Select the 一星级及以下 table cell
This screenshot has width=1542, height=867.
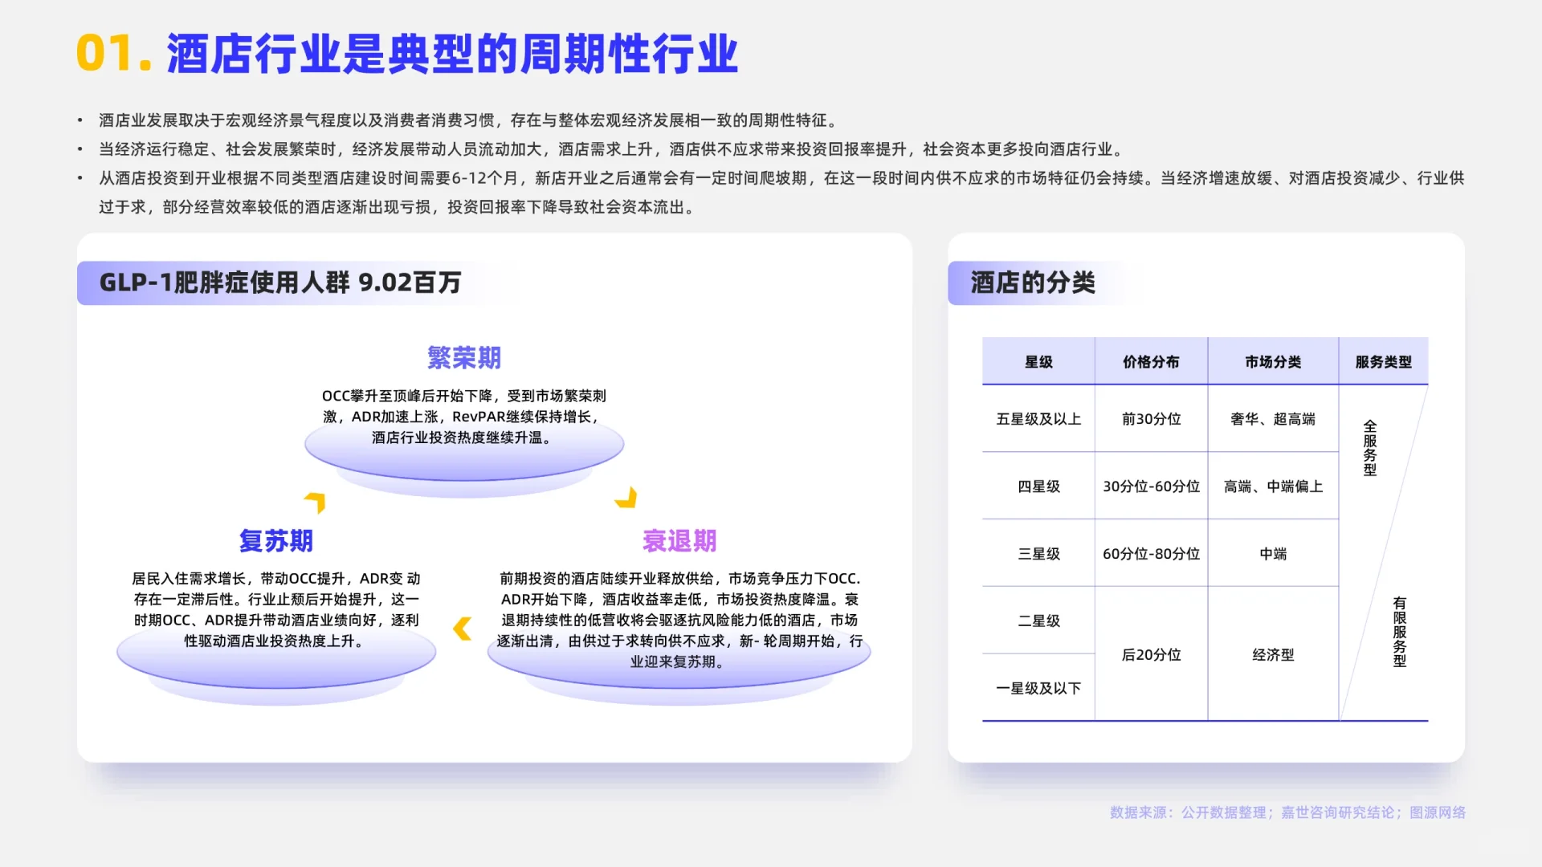tap(1038, 688)
